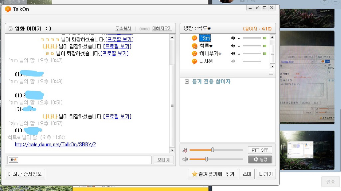Open the screenshot thumbnail in background window

pos(307,77)
